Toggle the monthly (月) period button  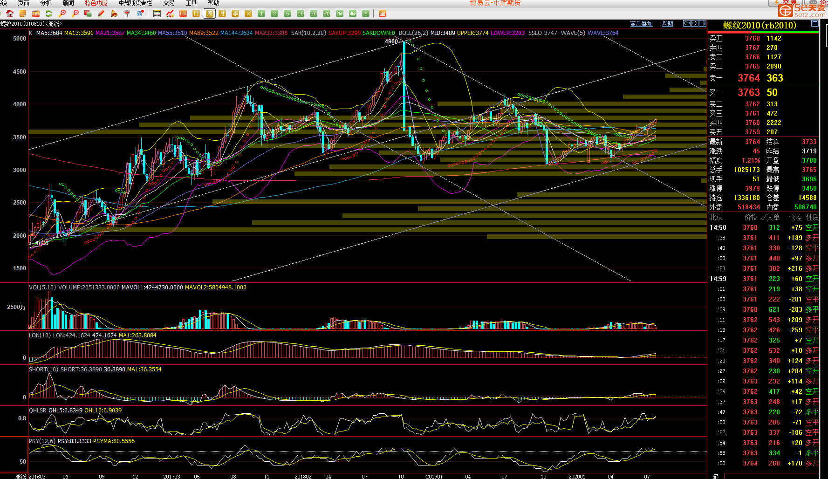(222, 14)
